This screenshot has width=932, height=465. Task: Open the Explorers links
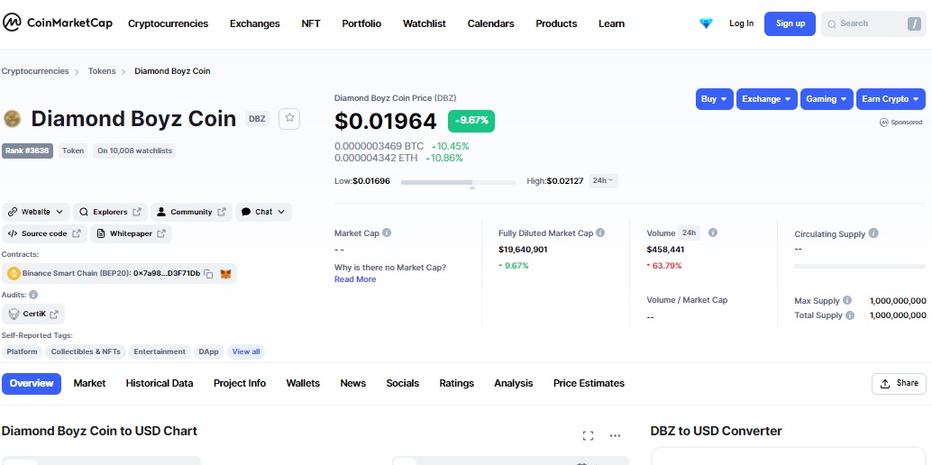(x=110, y=212)
